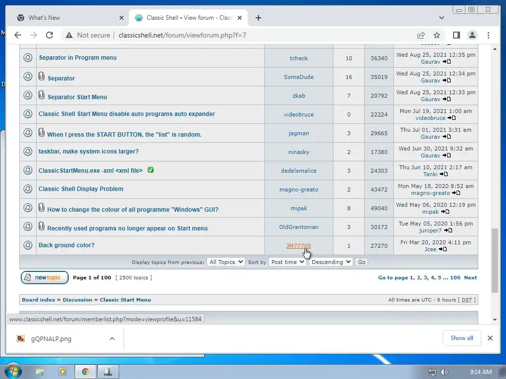Click the browser back arrow

[x=18, y=35]
